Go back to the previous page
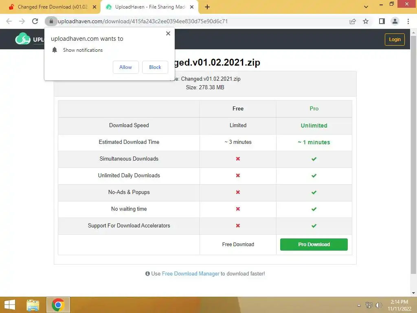The width and height of the screenshot is (417, 313). point(9,21)
